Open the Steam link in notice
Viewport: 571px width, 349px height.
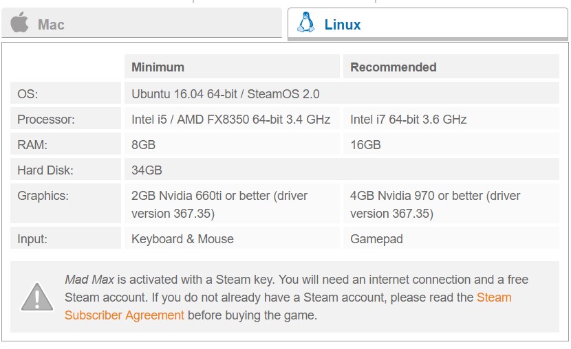pyautogui.click(x=494, y=297)
